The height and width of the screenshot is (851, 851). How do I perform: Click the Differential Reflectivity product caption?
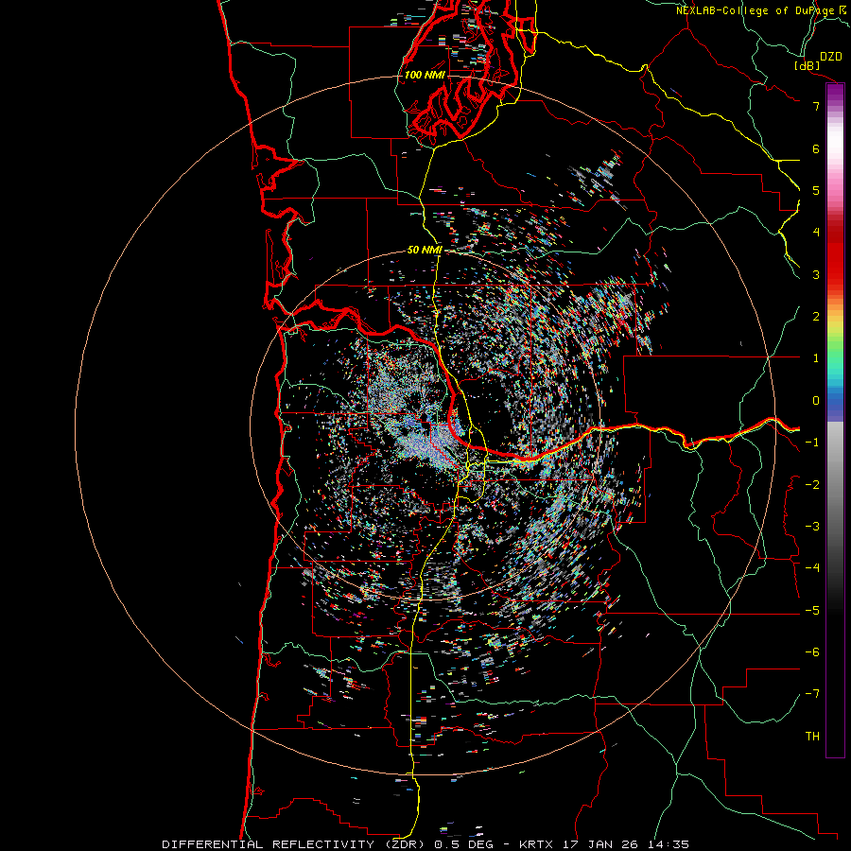pyautogui.click(x=425, y=844)
